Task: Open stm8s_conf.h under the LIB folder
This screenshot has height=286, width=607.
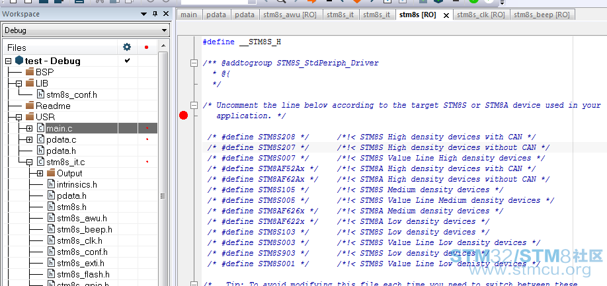Action: (x=71, y=94)
